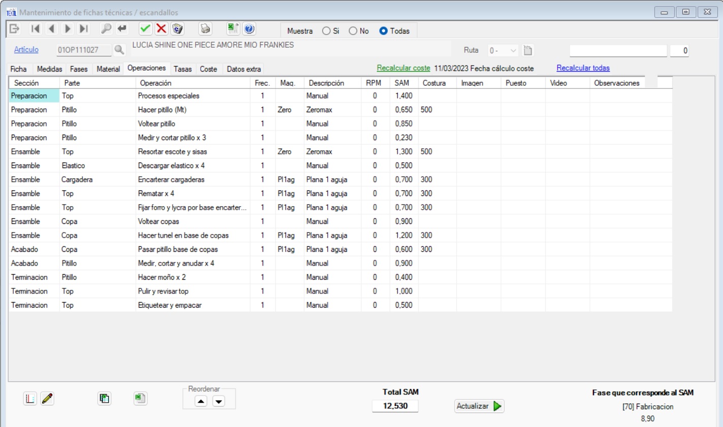Viewport: 723px width, 427px height.
Task: Click the magnifier next to article code
Action: point(119,50)
